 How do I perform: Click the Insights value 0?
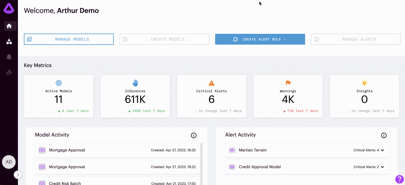coord(364,99)
